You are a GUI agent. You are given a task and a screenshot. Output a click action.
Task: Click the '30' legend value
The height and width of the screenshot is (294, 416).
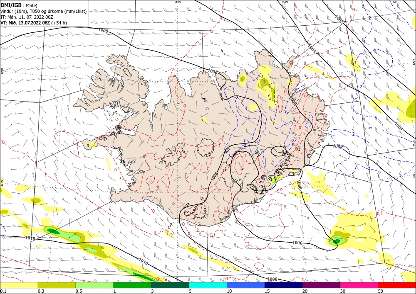(x=343, y=291)
